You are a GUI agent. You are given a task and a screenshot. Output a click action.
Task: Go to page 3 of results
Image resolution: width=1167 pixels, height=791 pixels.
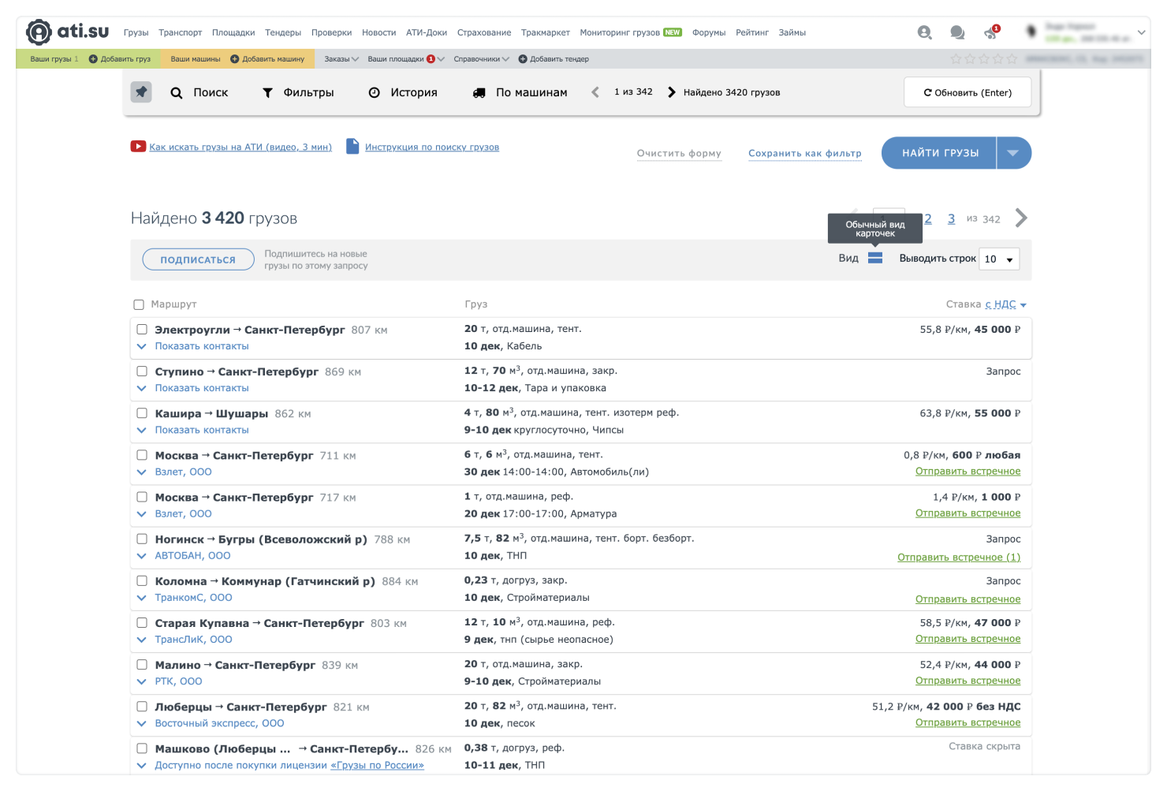[951, 218]
